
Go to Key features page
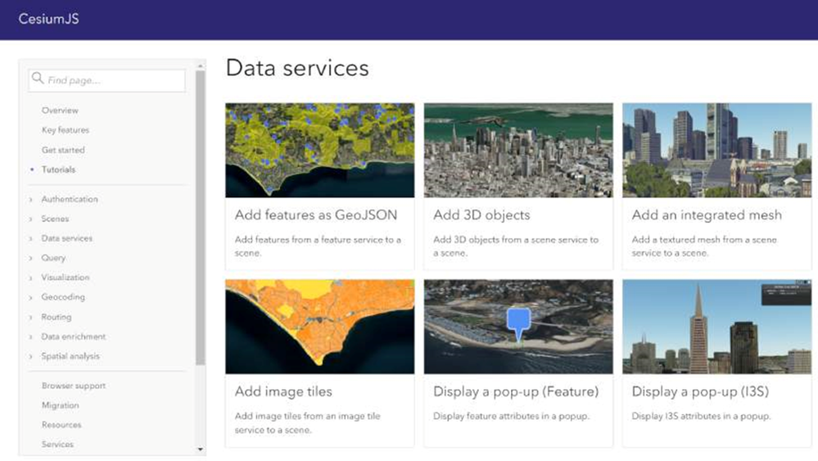coord(66,130)
